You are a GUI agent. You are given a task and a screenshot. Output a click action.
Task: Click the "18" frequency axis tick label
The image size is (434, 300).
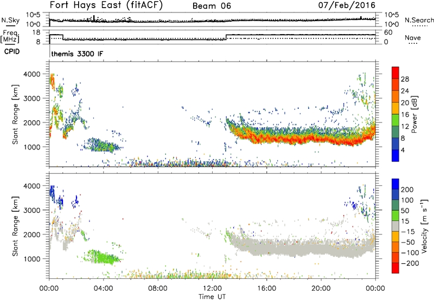(x=36, y=32)
